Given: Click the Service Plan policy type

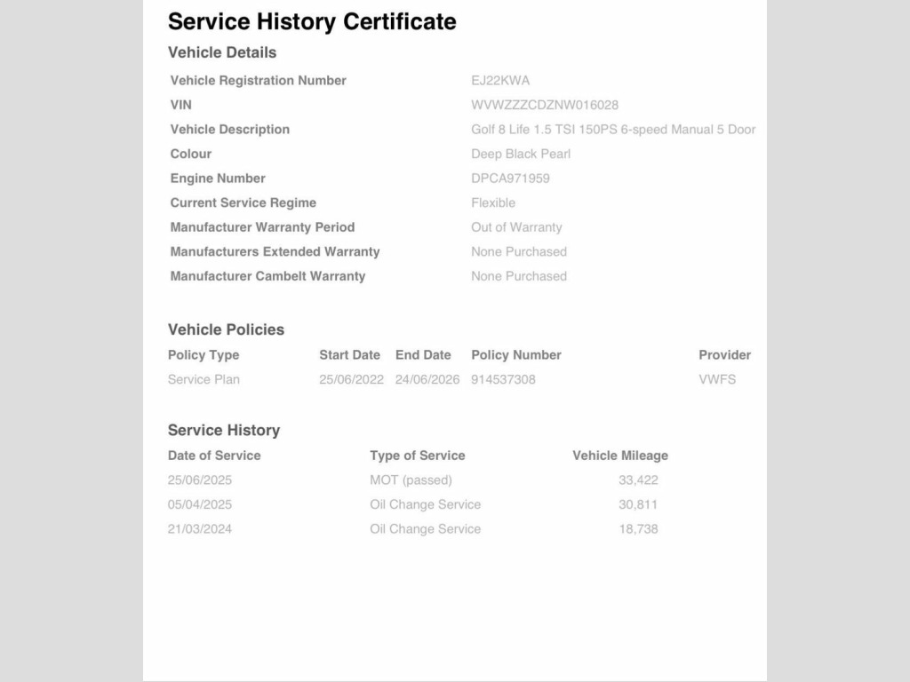Looking at the screenshot, I should pos(204,379).
